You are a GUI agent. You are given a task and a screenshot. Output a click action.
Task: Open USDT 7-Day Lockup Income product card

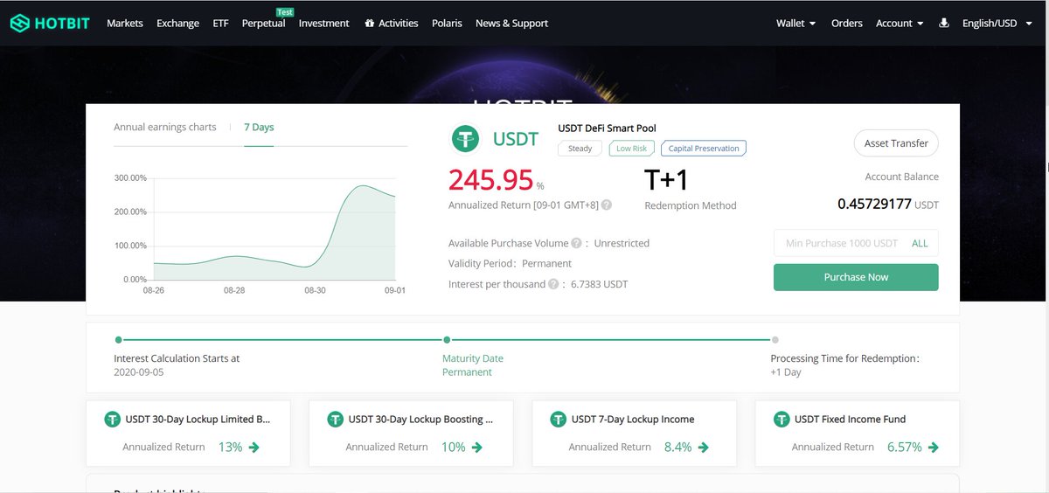635,434
